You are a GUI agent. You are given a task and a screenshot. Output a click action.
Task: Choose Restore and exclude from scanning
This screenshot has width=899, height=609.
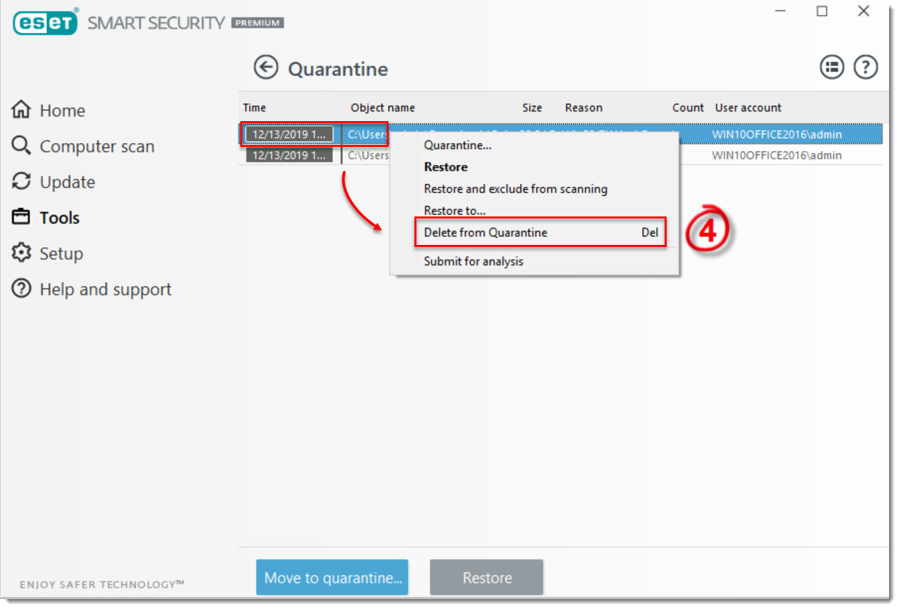pyautogui.click(x=515, y=189)
